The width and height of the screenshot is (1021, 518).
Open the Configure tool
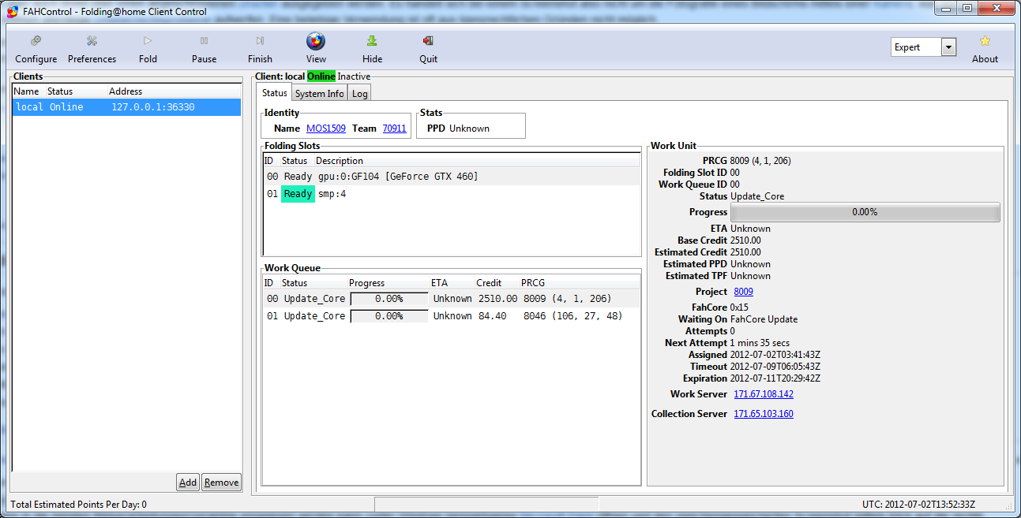pyautogui.click(x=36, y=49)
